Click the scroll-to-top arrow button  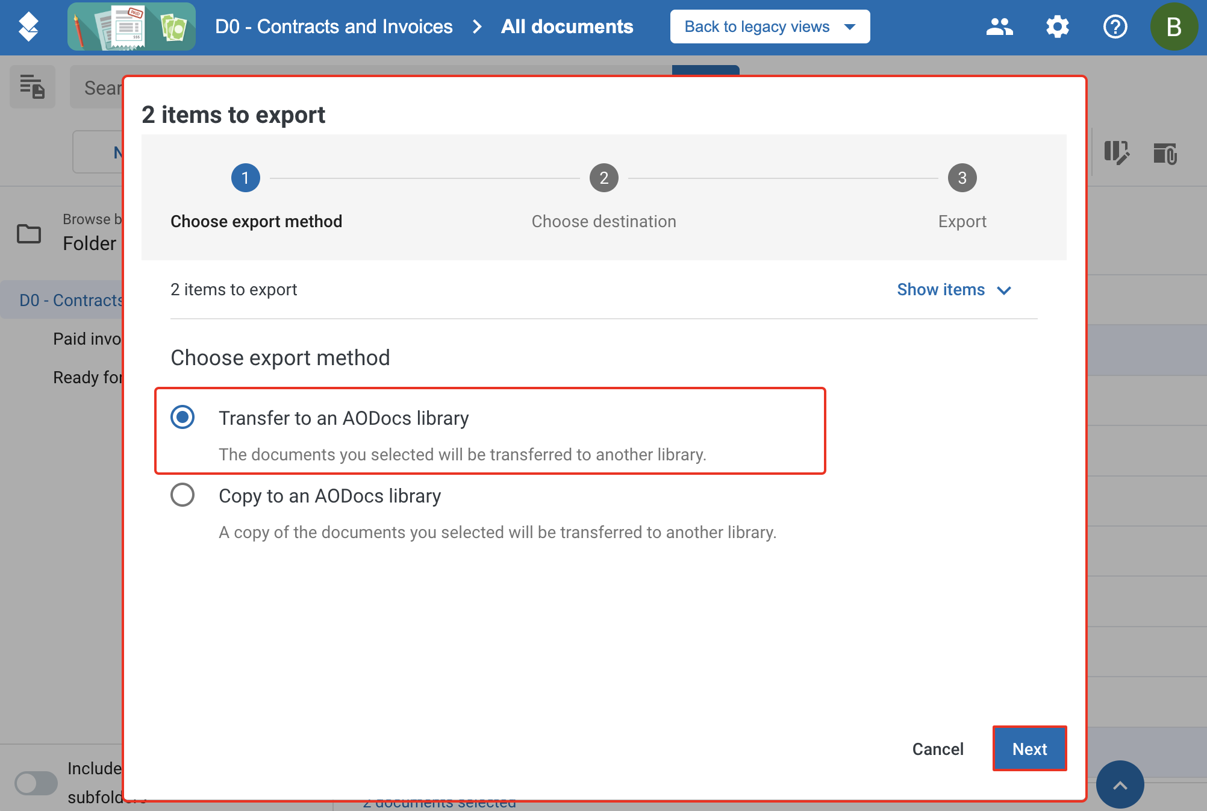point(1120,784)
